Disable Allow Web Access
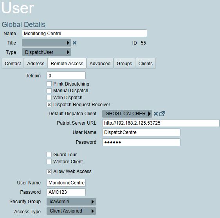Screen dimensions: 220x218 coord(49,172)
